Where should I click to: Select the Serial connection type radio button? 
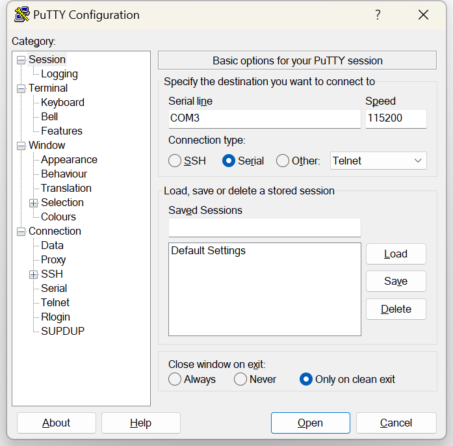(x=229, y=161)
